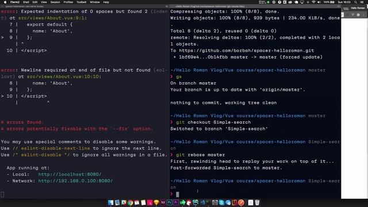Click 'Switched to branch' output line

pyautogui.click(x=219, y=129)
